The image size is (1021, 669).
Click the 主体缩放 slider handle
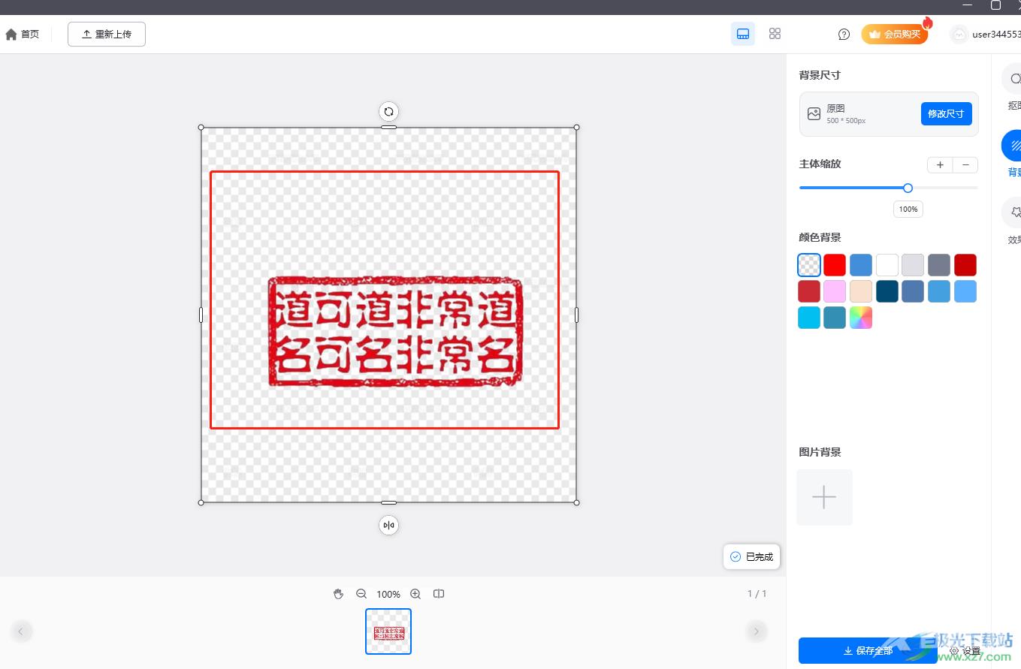[x=908, y=188]
